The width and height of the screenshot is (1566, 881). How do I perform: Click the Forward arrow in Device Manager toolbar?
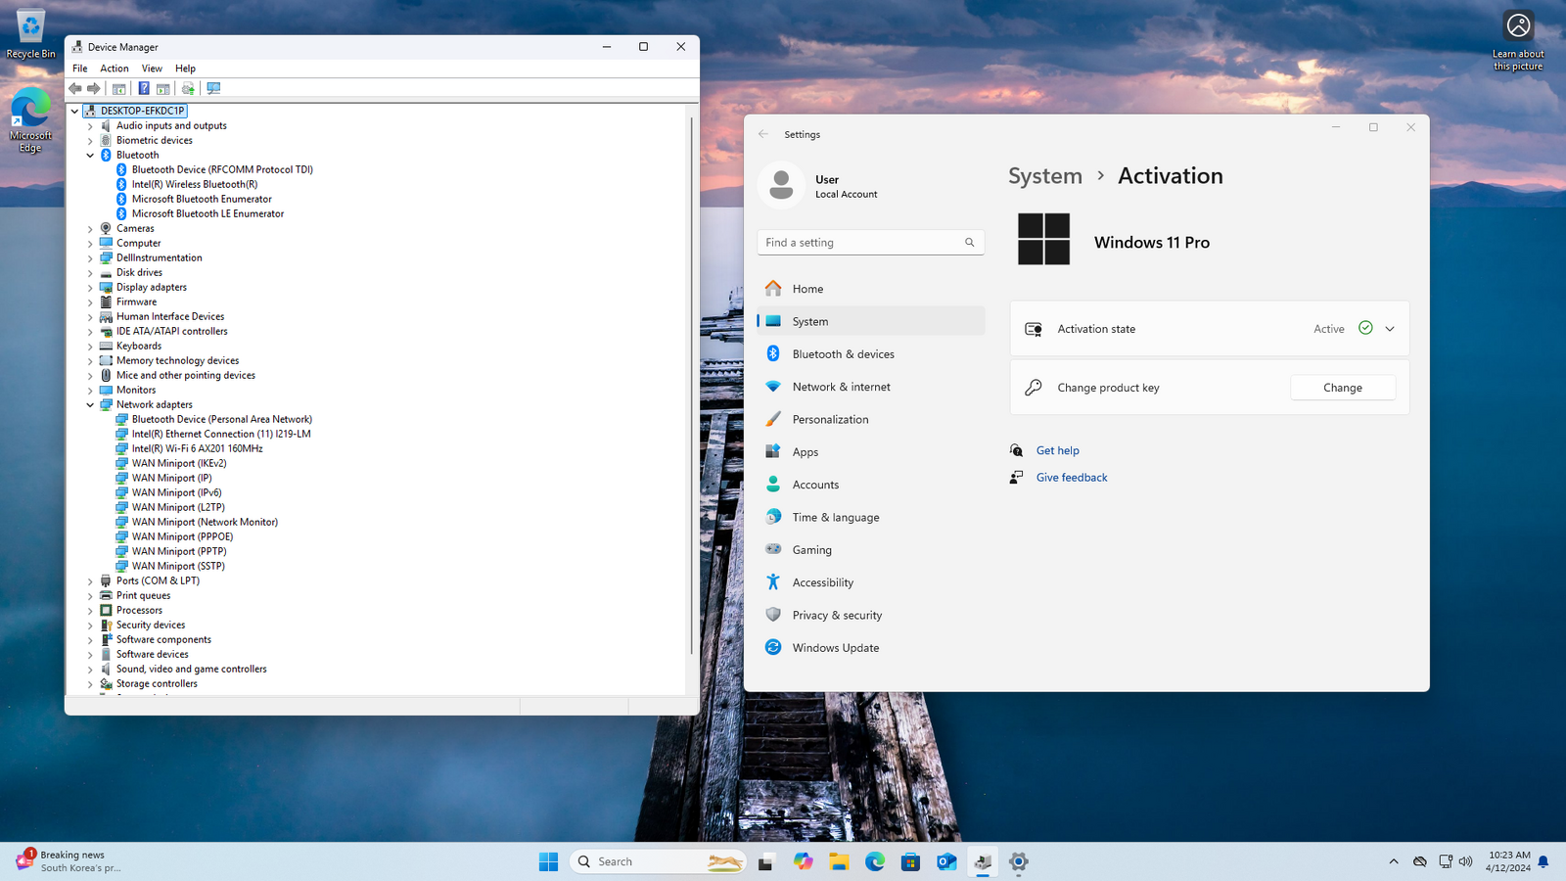coord(94,88)
